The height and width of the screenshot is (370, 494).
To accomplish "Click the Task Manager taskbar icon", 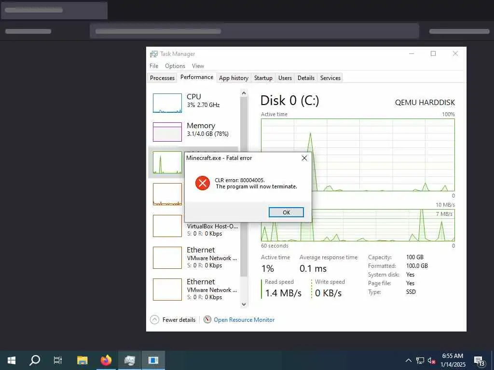I will click(x=129, y=360).
